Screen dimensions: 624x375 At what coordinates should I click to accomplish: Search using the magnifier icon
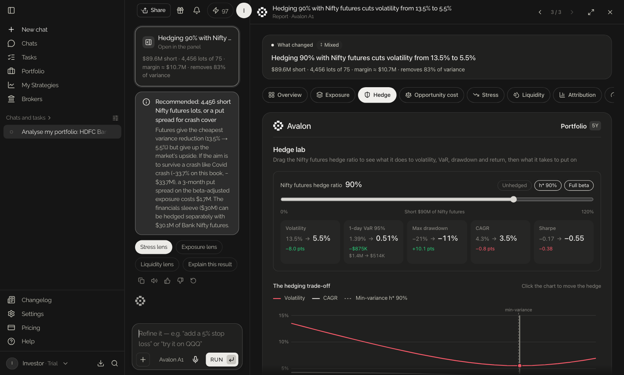[x=115, y=363]
